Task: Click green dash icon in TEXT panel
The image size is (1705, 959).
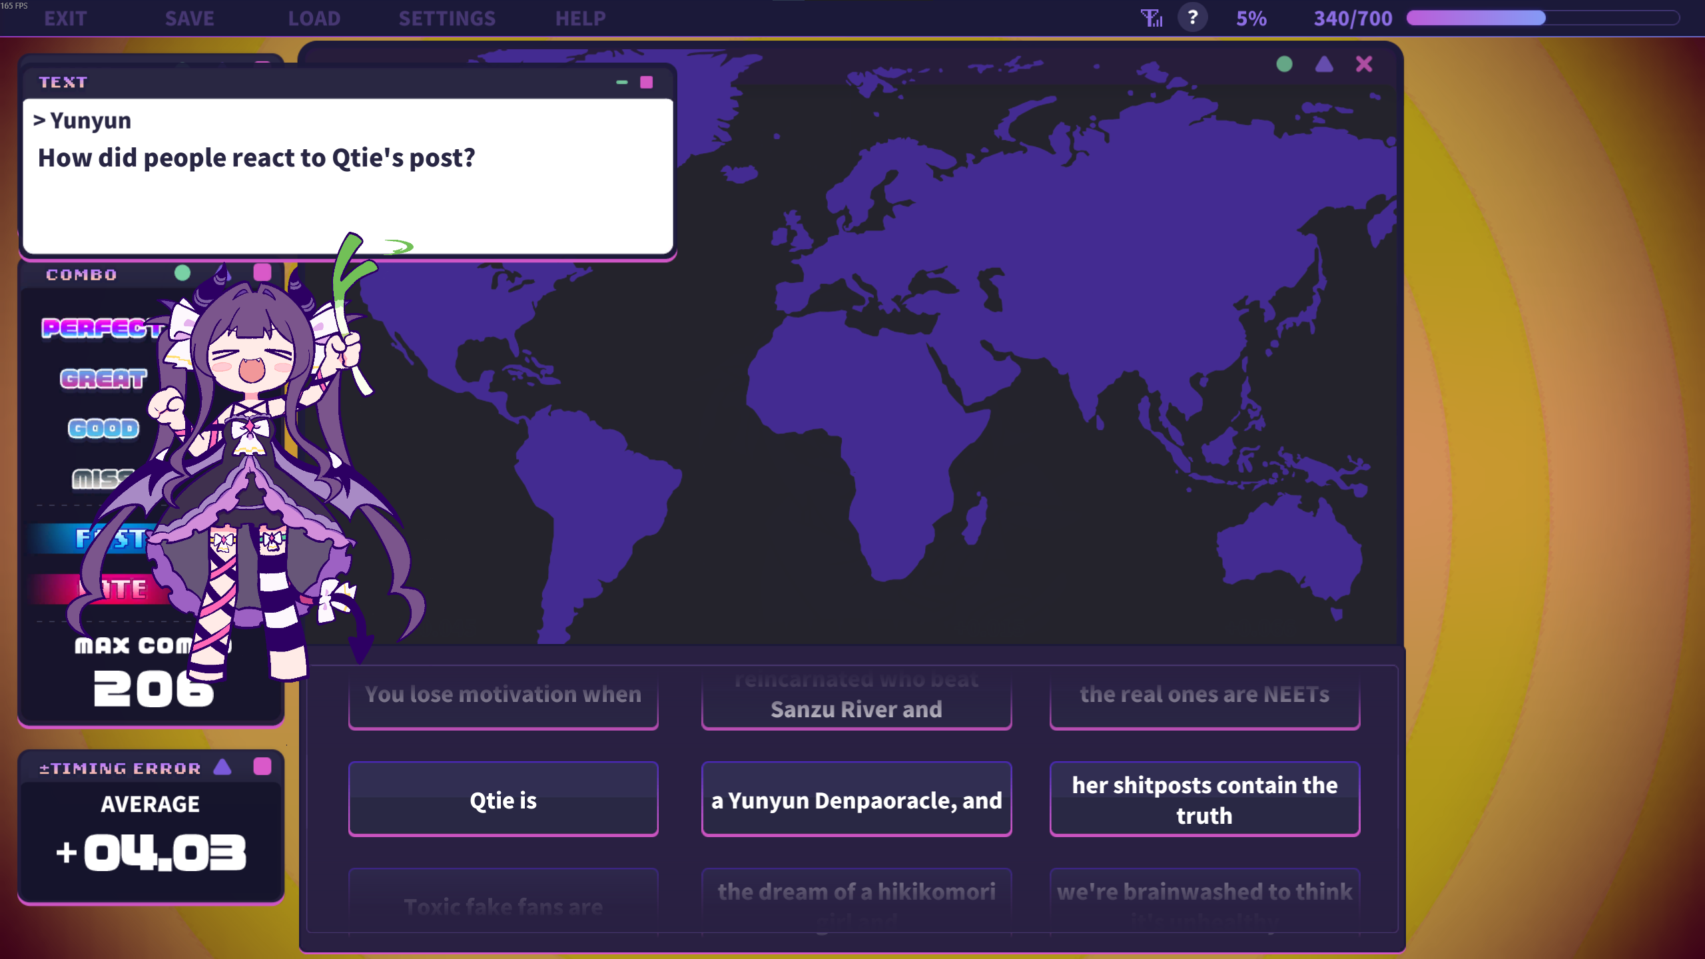Action: (621, 82)
